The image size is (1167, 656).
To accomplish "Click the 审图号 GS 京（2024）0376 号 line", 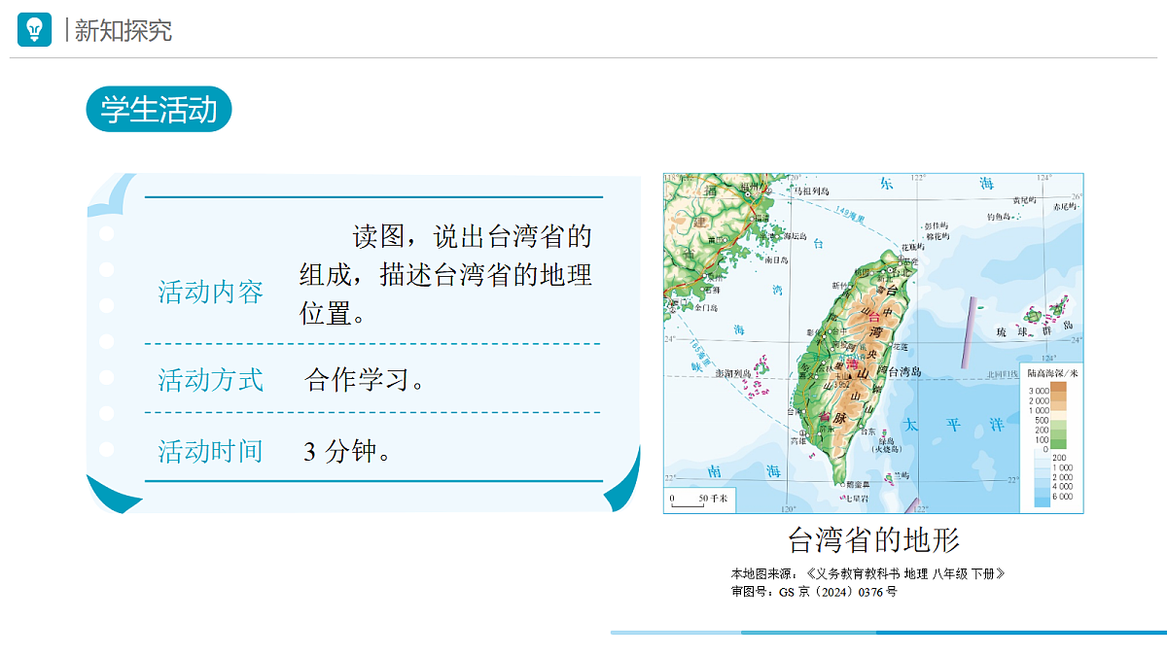I will 814,591.
